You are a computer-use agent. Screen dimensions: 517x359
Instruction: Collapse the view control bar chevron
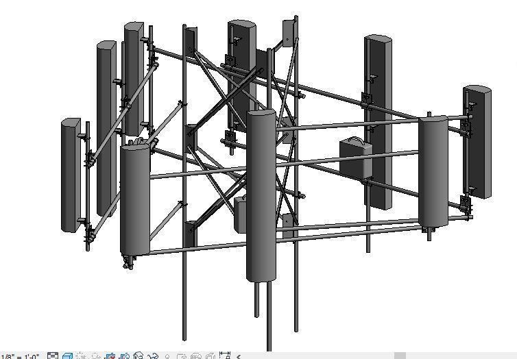[239, 356]
